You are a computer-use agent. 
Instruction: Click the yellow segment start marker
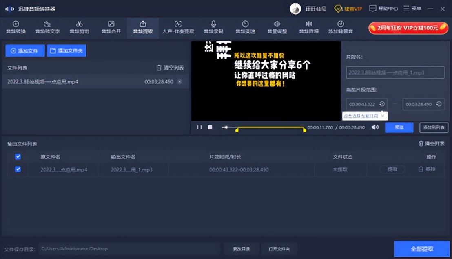pyautogui.click(x=237, y=130)
